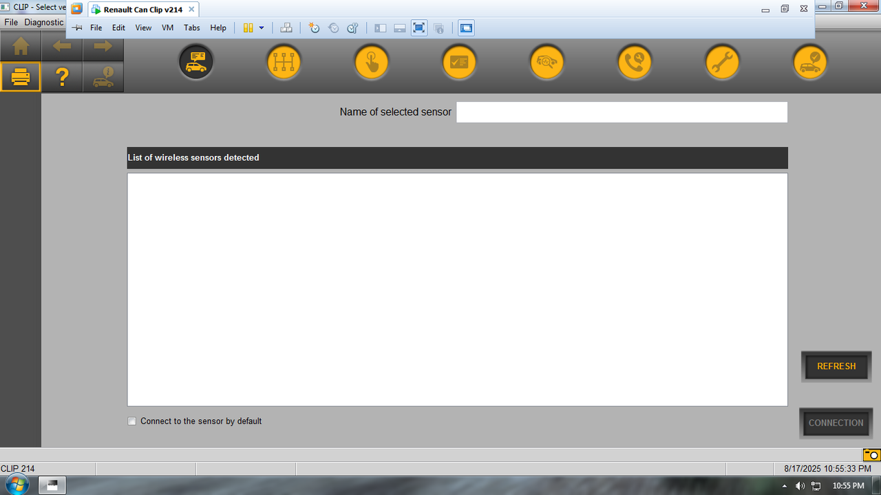Open the VMware File menu
The image size is (881, 495).
[96, 28]
